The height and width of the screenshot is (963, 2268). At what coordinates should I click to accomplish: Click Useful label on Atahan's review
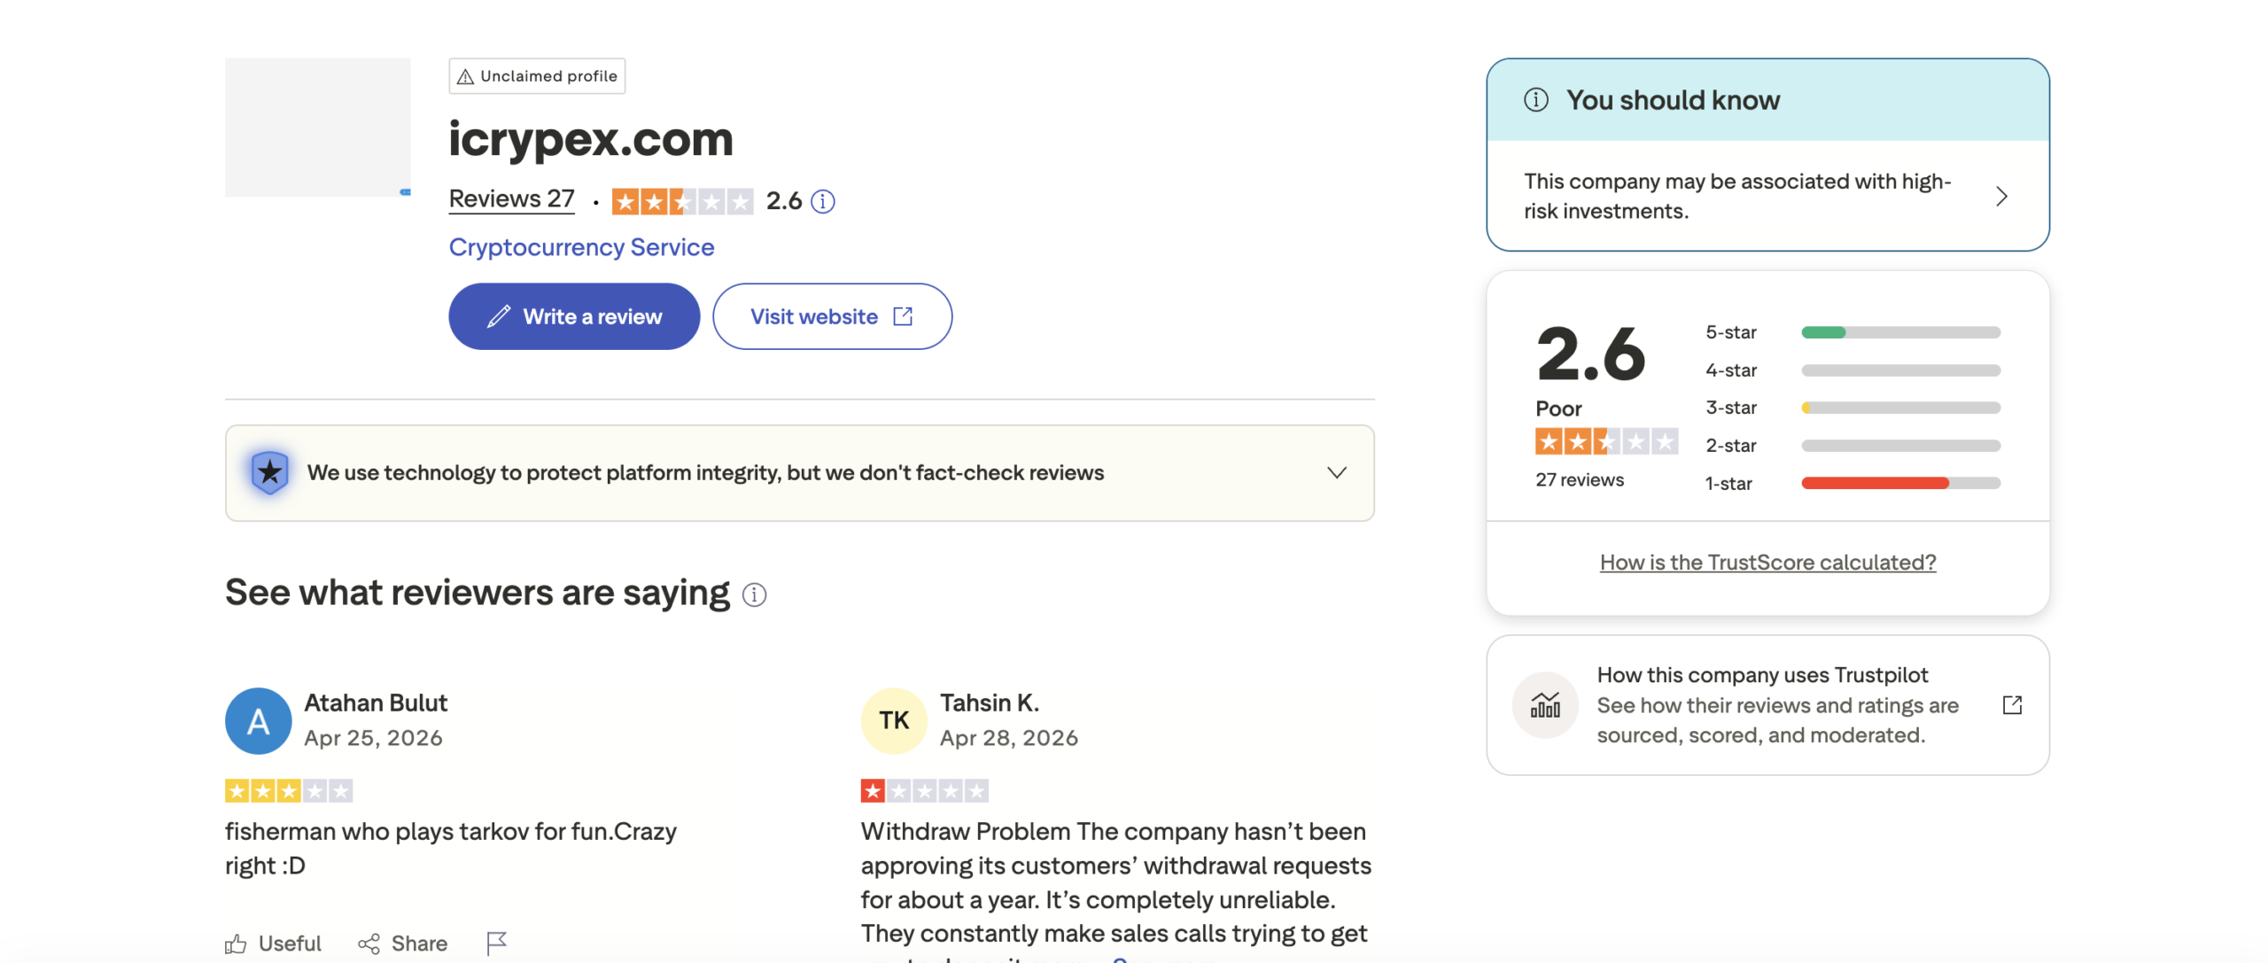290,944
